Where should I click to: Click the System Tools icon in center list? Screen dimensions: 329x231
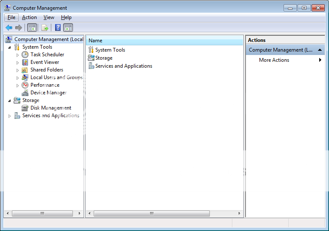pos(91,49)
